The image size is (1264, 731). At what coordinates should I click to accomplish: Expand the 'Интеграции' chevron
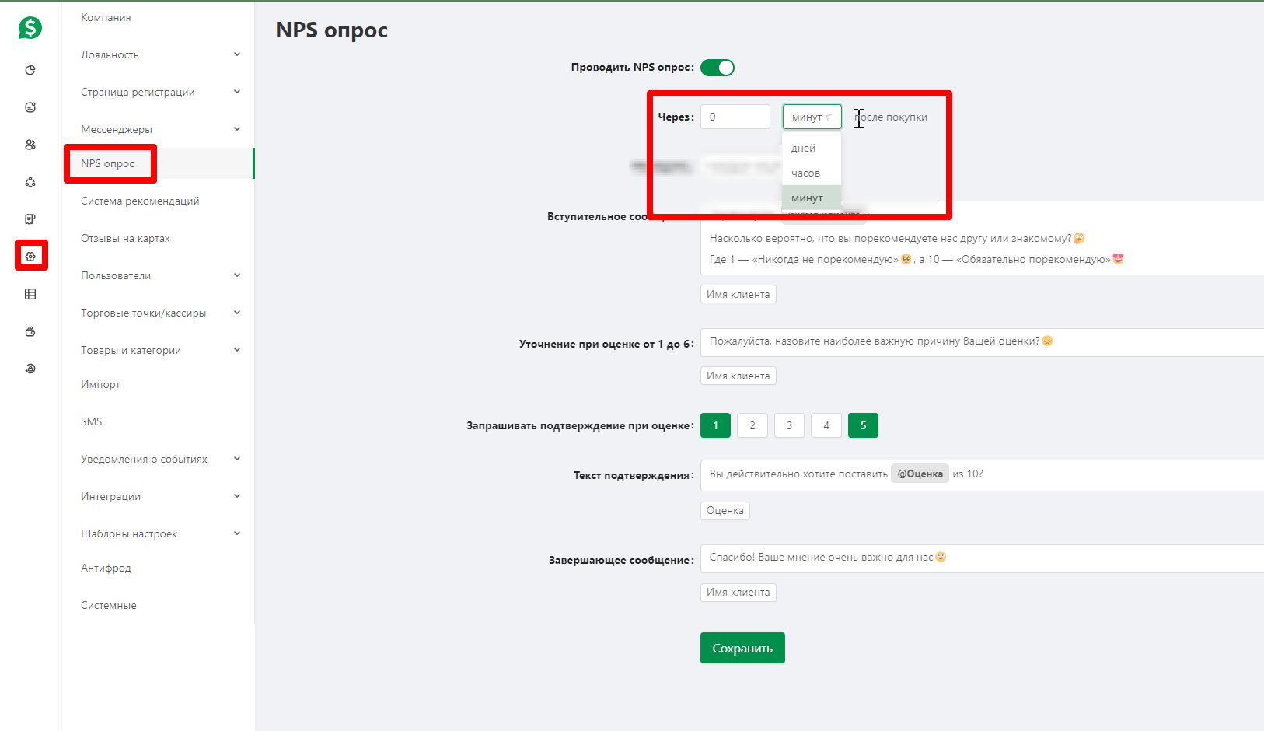tap(237, 496)
